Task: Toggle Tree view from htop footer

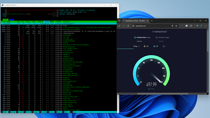Action: (35, 112)
